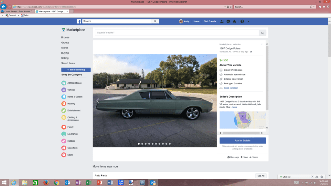
Task: Expand seller description with More link
Action: [x=235, y=107]
